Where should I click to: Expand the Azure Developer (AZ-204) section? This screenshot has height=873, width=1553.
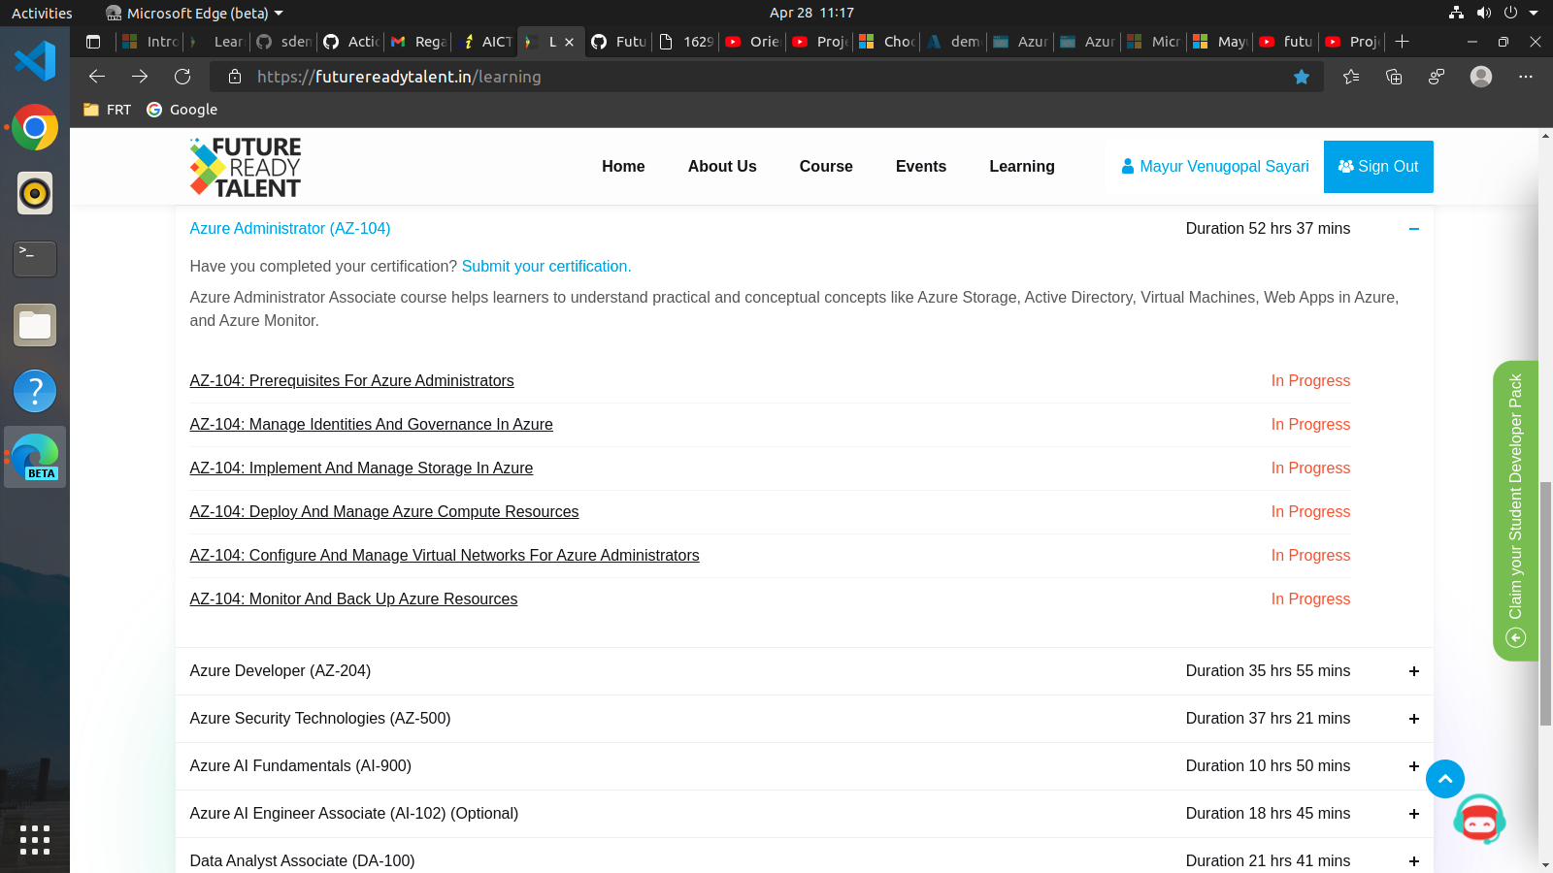[x=1414, y=670]
